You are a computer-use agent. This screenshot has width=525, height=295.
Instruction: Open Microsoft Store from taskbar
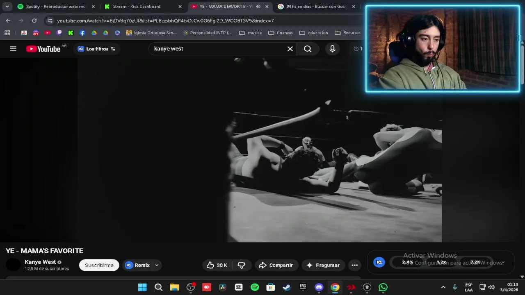271,287
